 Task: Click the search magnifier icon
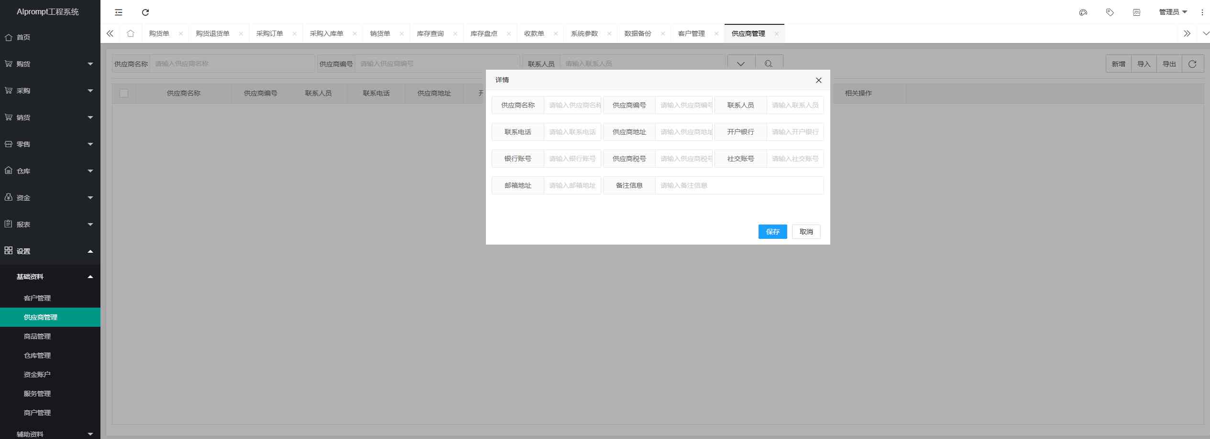(769, 64)
